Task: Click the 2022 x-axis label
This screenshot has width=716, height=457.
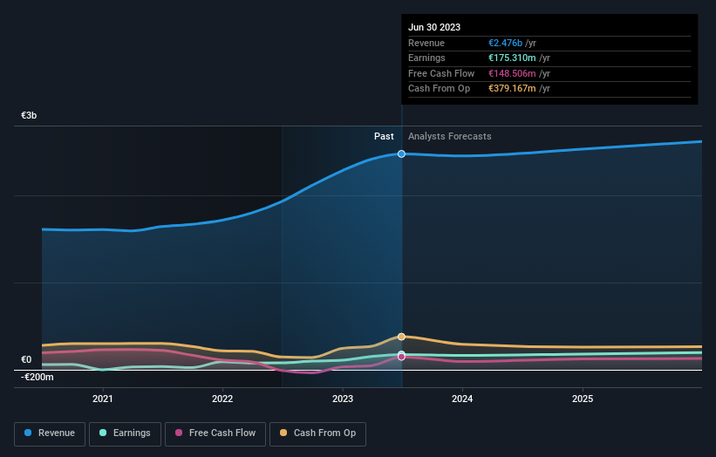Action: point(222,399)
